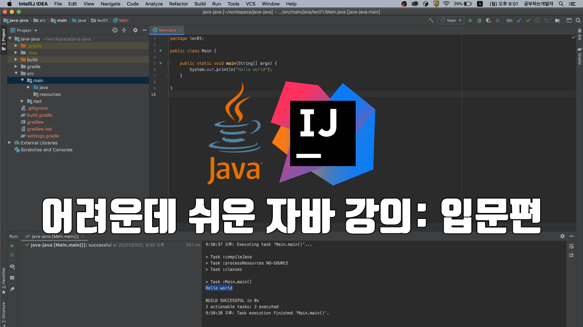Open Run Anything icon in toolbar
This screenshot has height=327, width=583.
click(568, 20)
